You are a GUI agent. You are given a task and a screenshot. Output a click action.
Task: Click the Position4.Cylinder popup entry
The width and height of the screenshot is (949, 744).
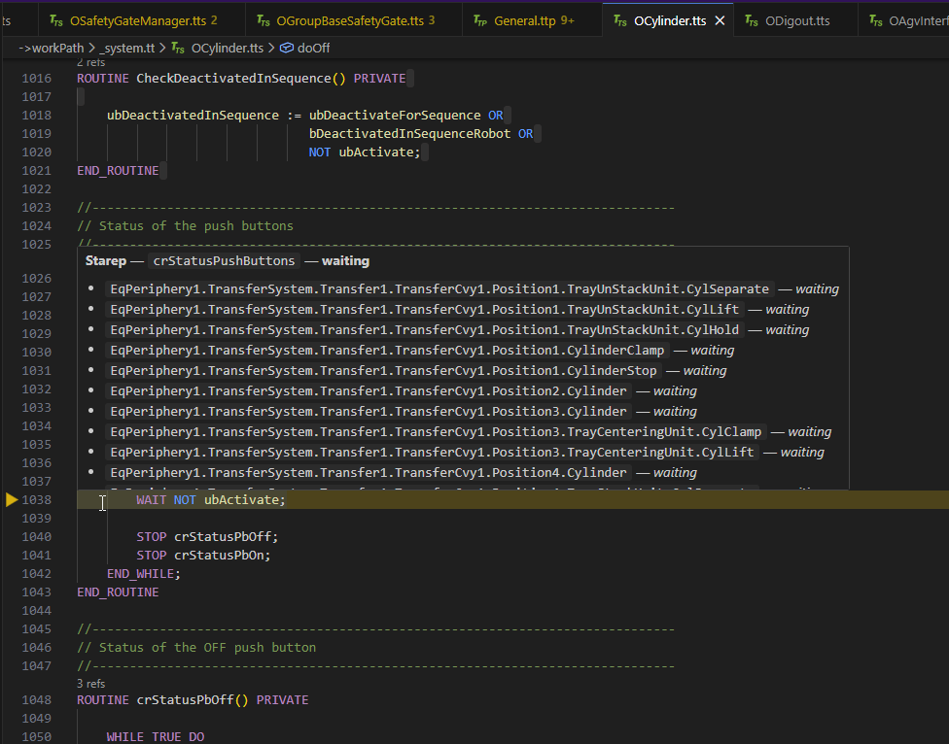coord(368,473)
